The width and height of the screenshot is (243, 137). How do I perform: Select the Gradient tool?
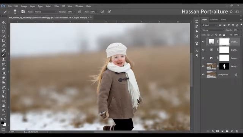(3, 73)
